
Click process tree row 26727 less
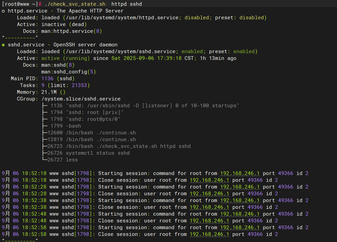tap(60, 160)
